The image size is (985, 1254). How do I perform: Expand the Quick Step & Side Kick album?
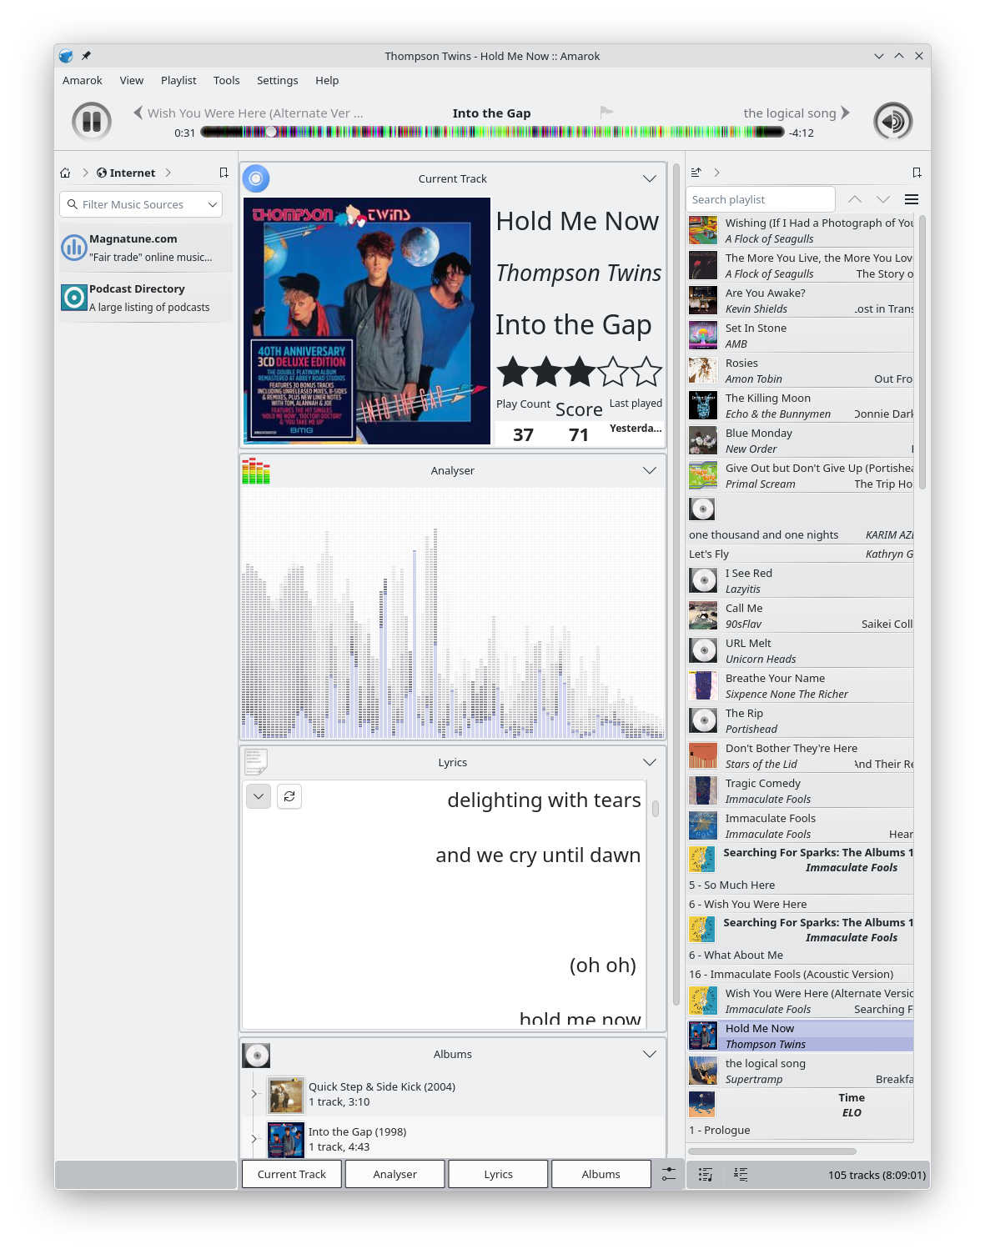254,1094
